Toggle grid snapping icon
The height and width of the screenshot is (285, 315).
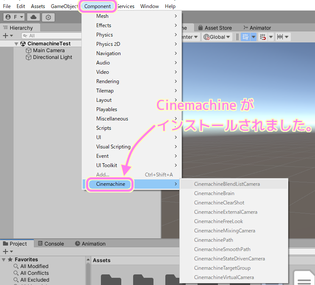[x=263, y=37]
